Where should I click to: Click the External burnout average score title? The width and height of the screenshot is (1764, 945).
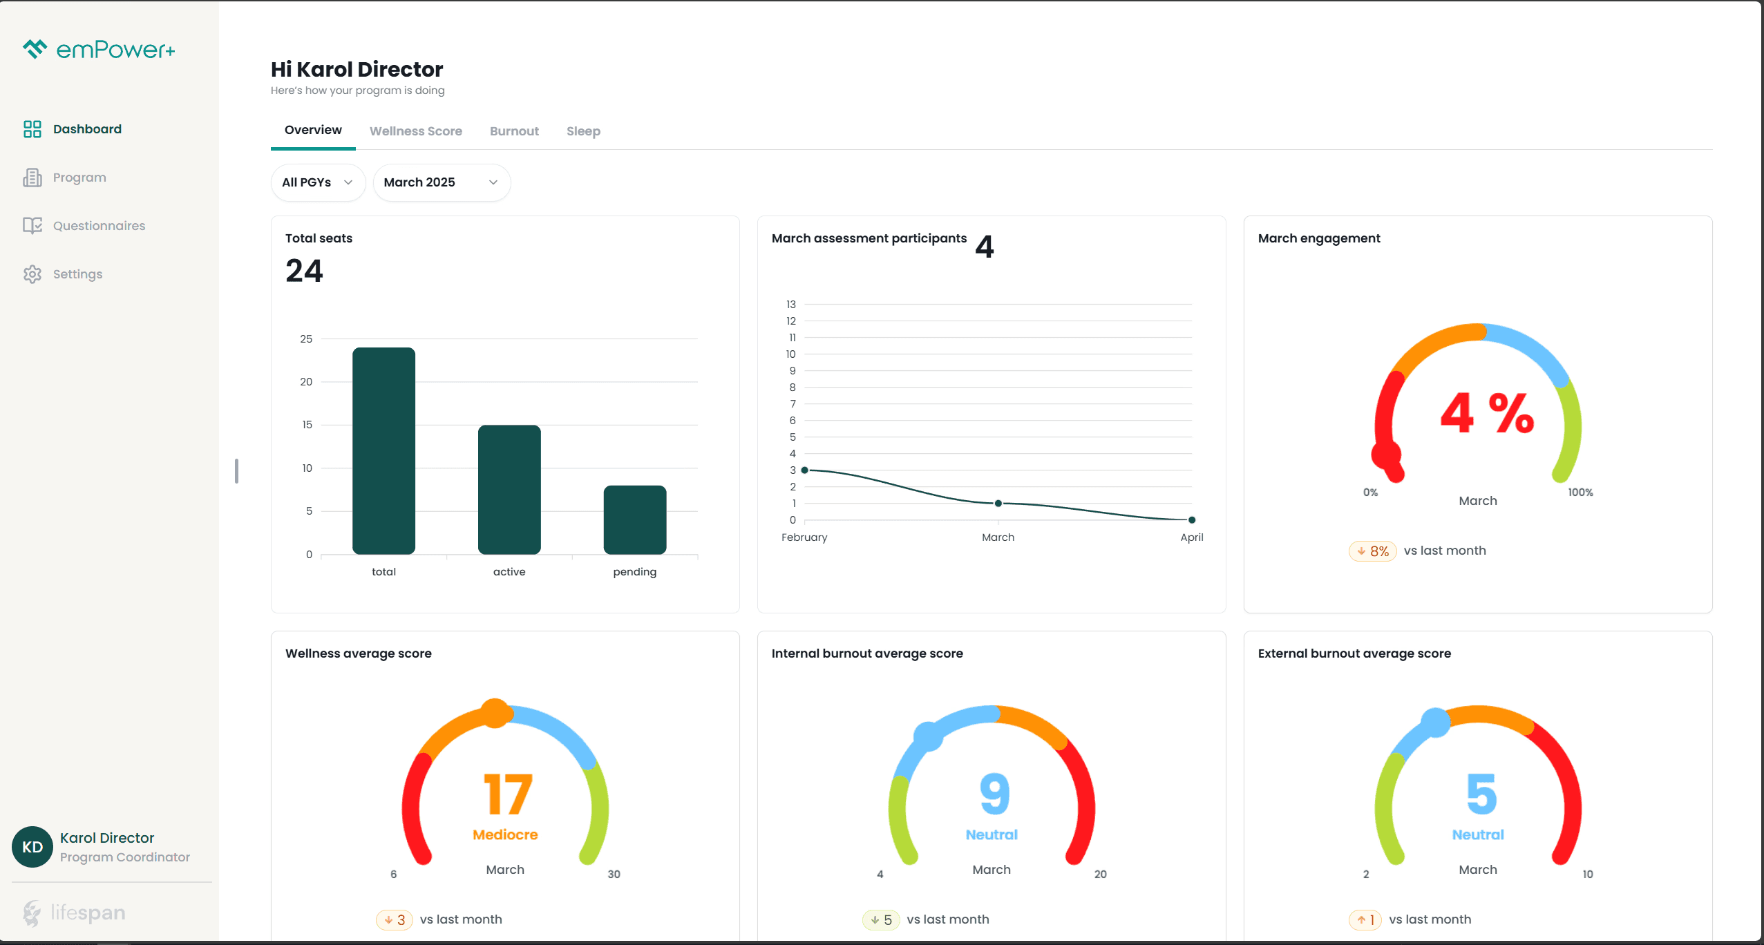coord(1354,653)
